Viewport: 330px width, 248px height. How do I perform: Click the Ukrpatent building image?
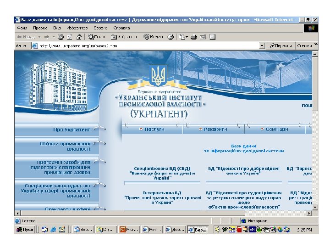coord(58,85)
